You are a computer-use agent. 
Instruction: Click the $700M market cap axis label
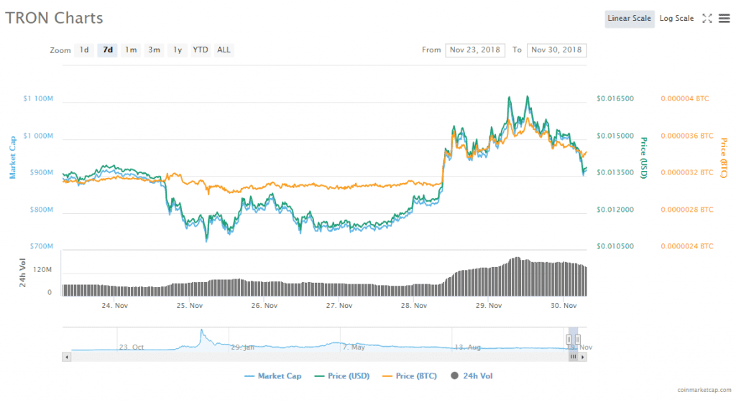point(41,246)
